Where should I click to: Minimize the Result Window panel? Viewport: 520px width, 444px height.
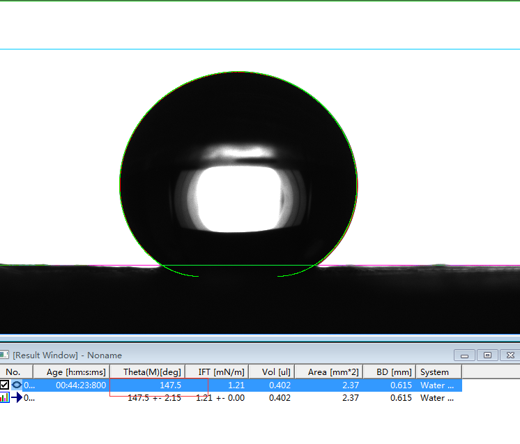(464, 355)
